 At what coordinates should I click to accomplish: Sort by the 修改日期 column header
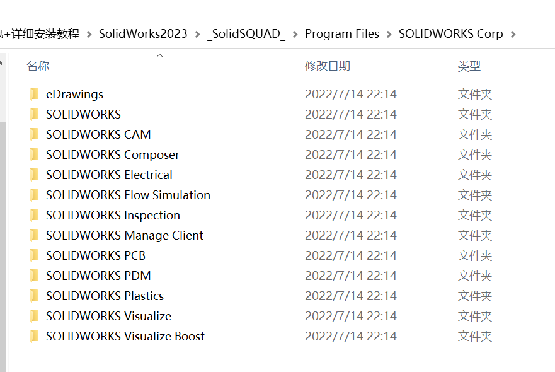pyautogui.click(x=327, y=66)
